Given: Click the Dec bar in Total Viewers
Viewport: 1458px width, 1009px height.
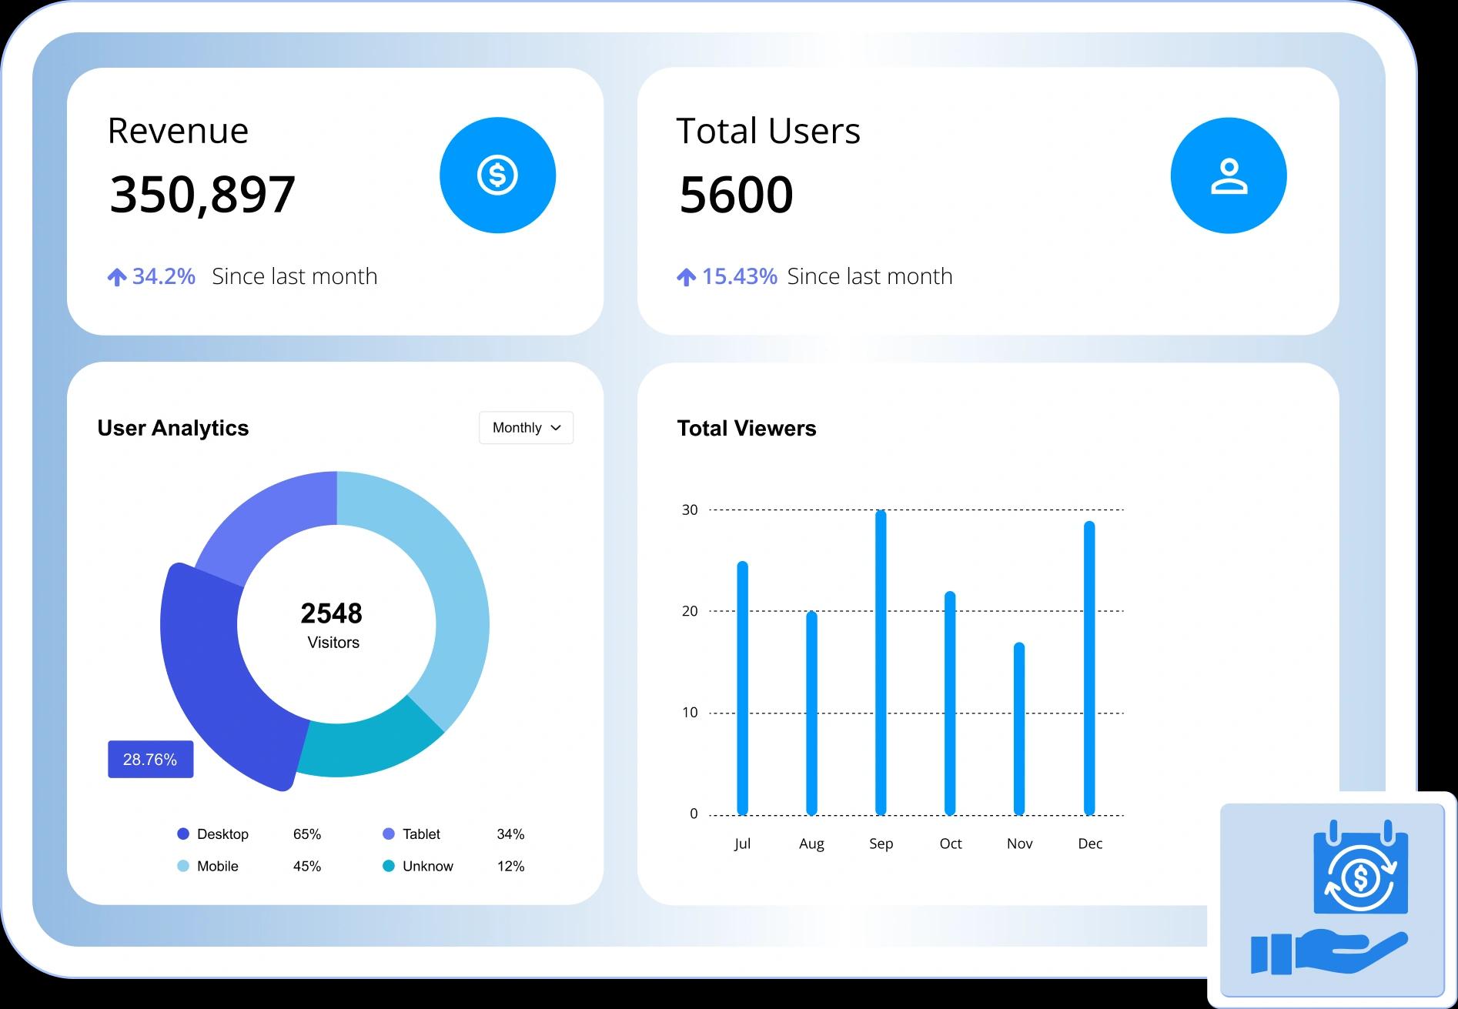Looking at the screenshot, I should (1089, 668).
